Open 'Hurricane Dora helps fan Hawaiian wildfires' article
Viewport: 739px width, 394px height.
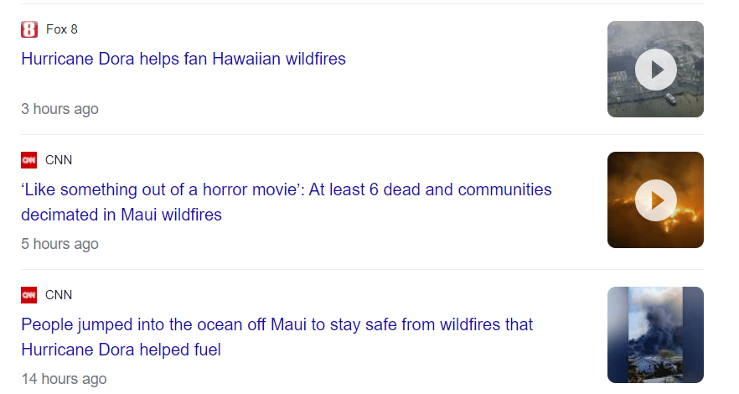pyautogui.click(x=183, y=59)
